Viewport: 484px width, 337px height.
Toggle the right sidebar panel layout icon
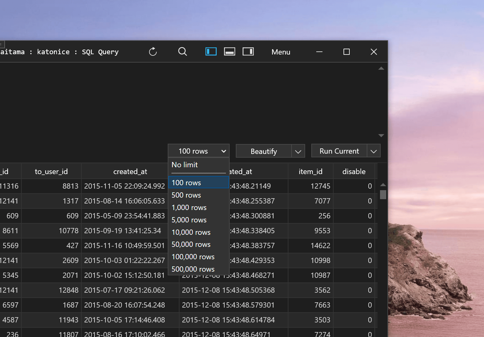pyautogui.click(x=248, y=51)
